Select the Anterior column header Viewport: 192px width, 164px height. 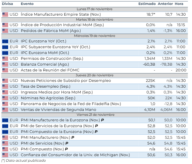click(165, 4)
